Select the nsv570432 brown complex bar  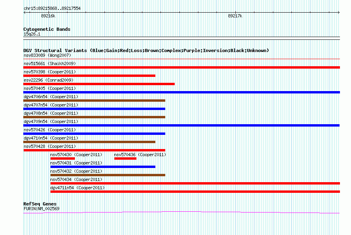point(108,175)
